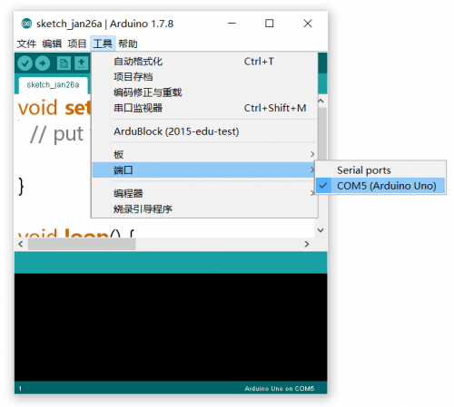Click 'Arduino Uno on COM5' status text
454x407 pixels.
[280, 388]
